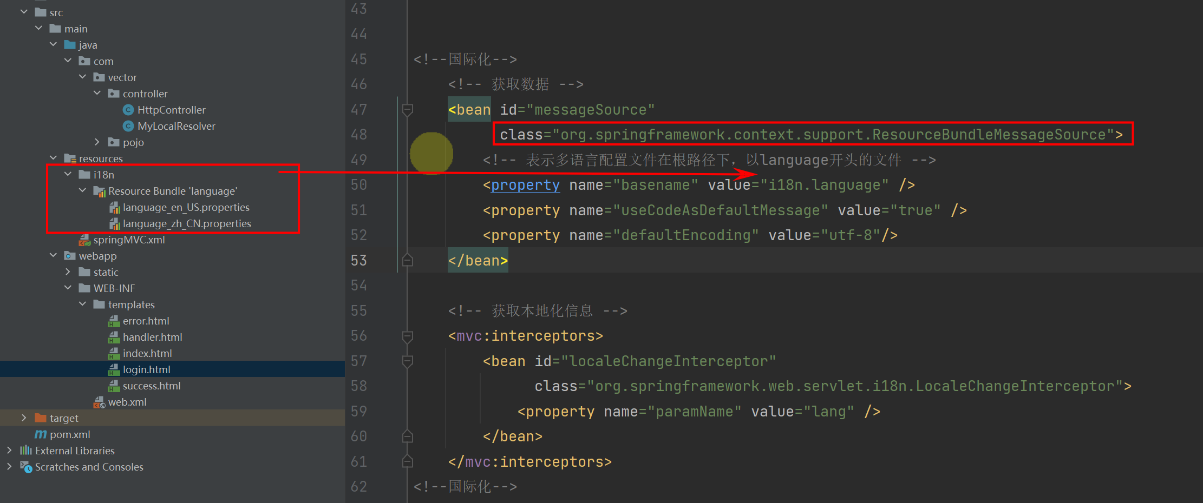
Task: Collapse the vector package chevron
Action: [82, 77]
